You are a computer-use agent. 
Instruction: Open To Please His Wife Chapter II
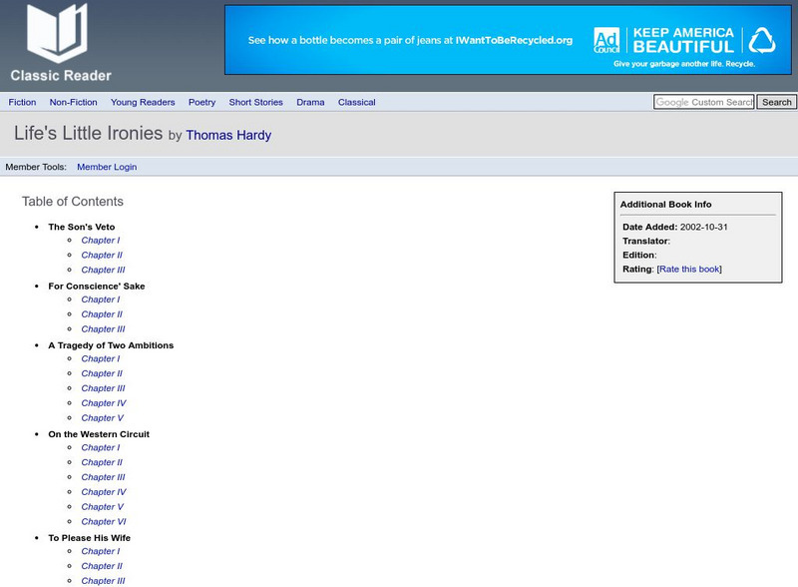(x=102, y=565)
